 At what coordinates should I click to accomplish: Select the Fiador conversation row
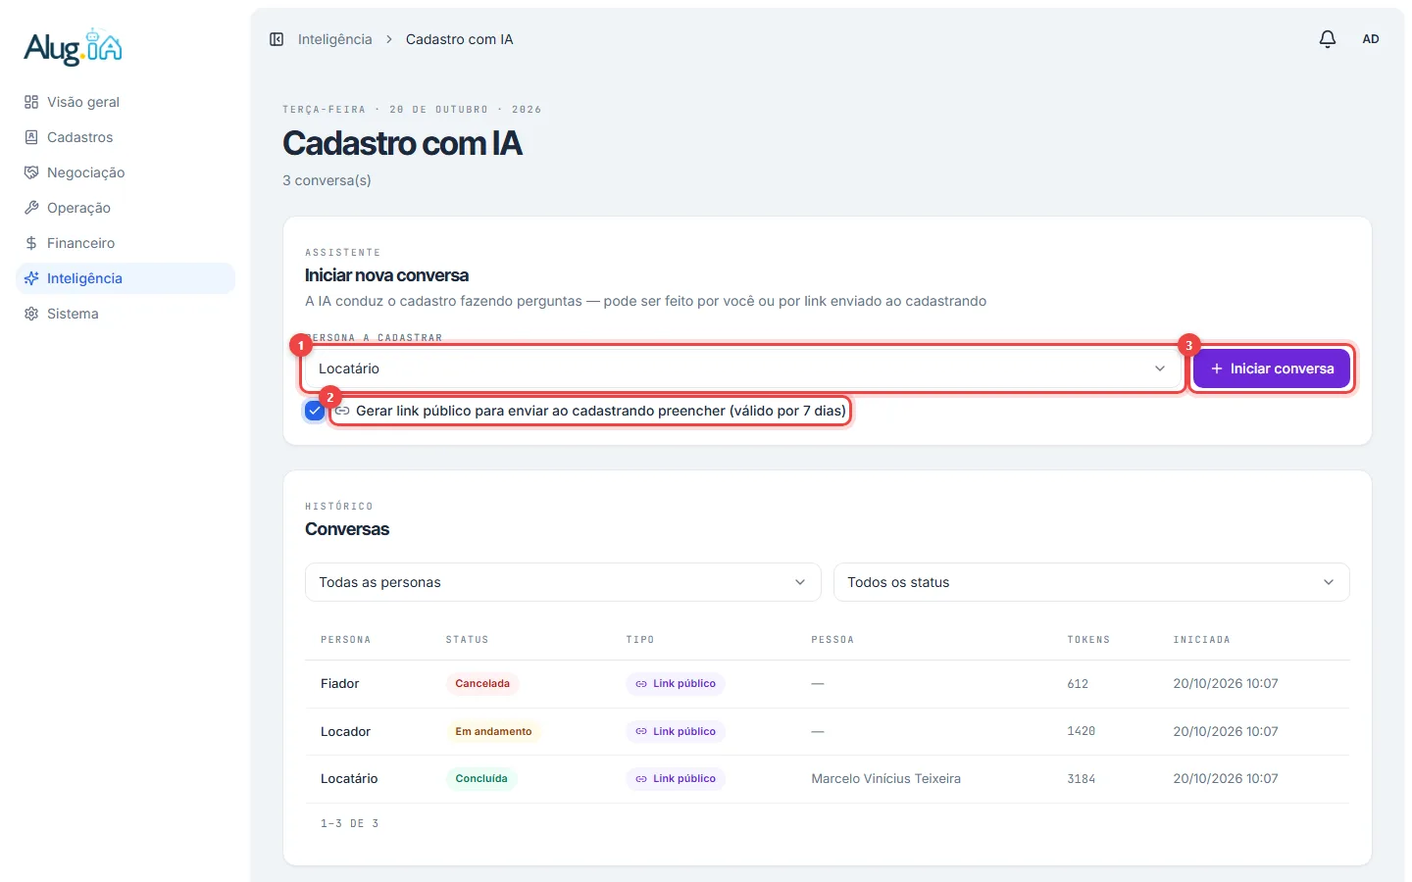(828, 684)
